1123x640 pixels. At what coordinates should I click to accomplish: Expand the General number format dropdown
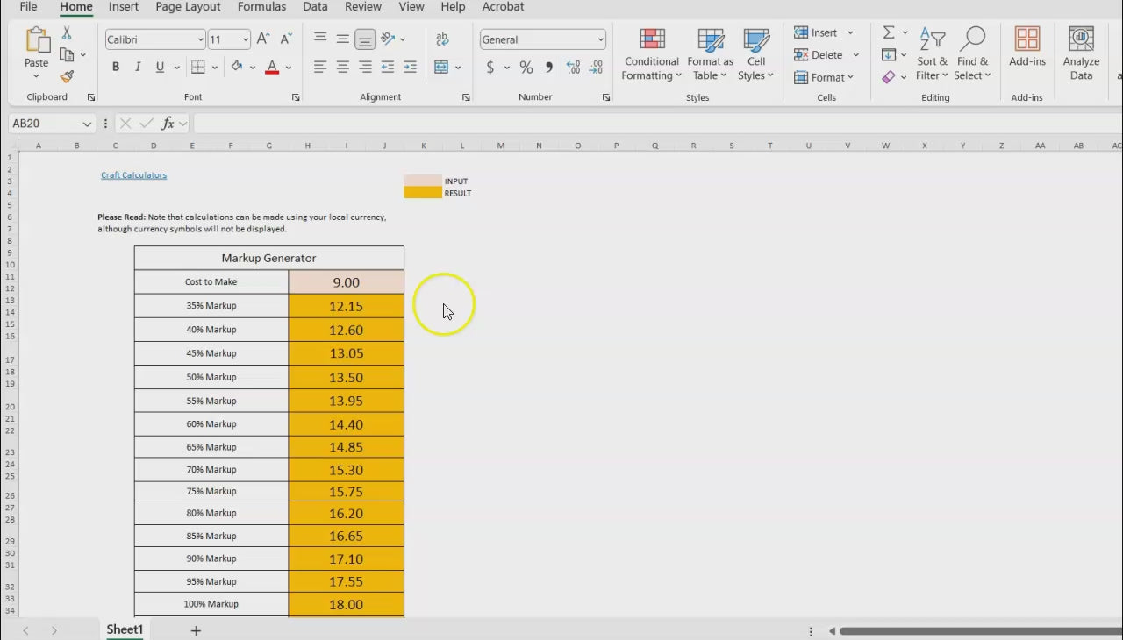coord(600,39)
